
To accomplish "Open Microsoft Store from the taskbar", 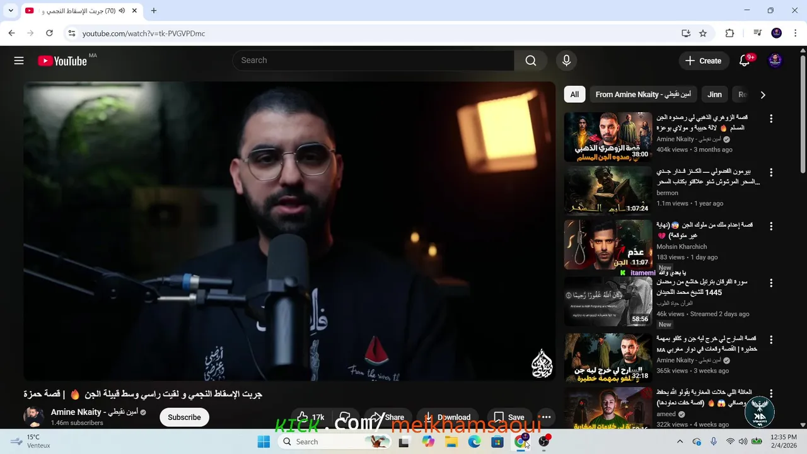I will pyautogui.click(x=497, y=442).
